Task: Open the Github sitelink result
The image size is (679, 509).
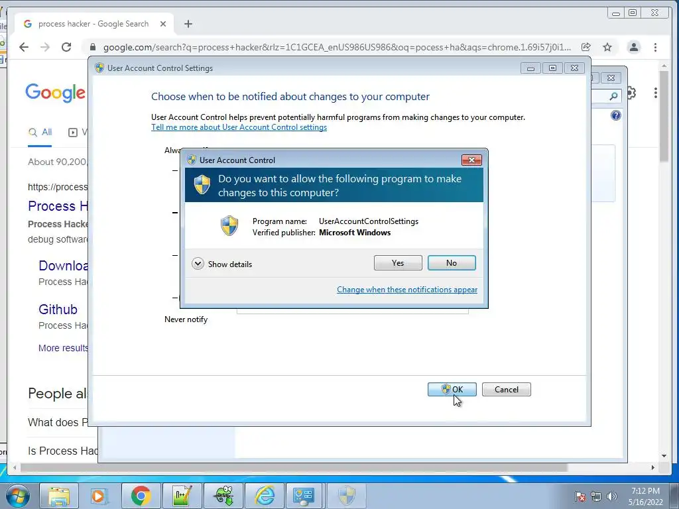Action: 58,310
